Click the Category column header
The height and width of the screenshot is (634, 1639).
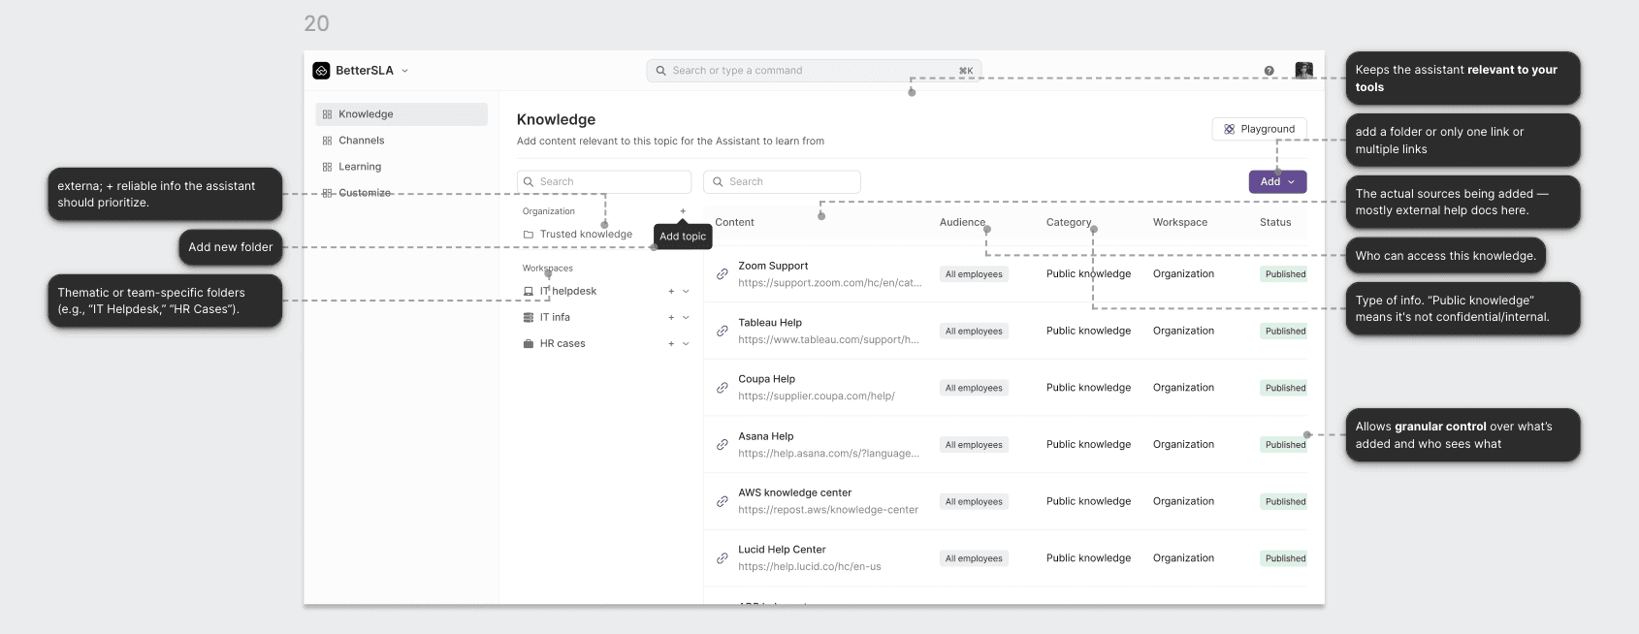point(1069,222)
